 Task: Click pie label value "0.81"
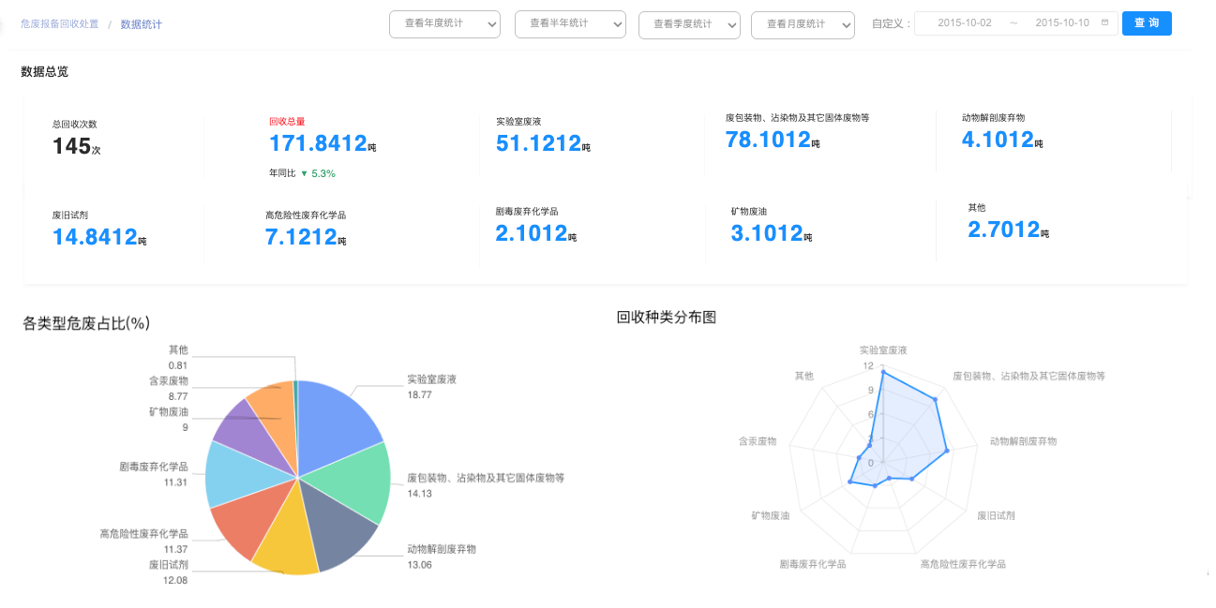click(x=178, y=365)
